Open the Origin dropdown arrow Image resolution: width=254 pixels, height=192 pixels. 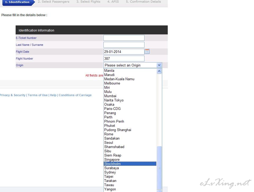[x=159, y=65]
